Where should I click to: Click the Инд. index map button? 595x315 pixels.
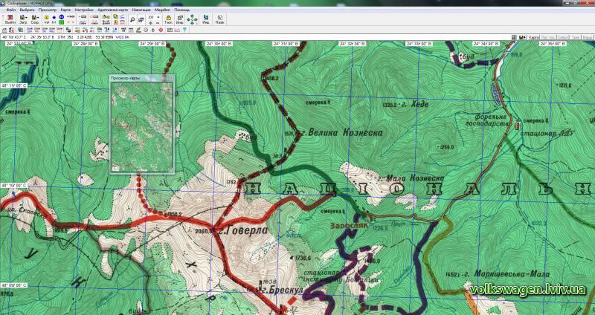click(x=206, y=20)
